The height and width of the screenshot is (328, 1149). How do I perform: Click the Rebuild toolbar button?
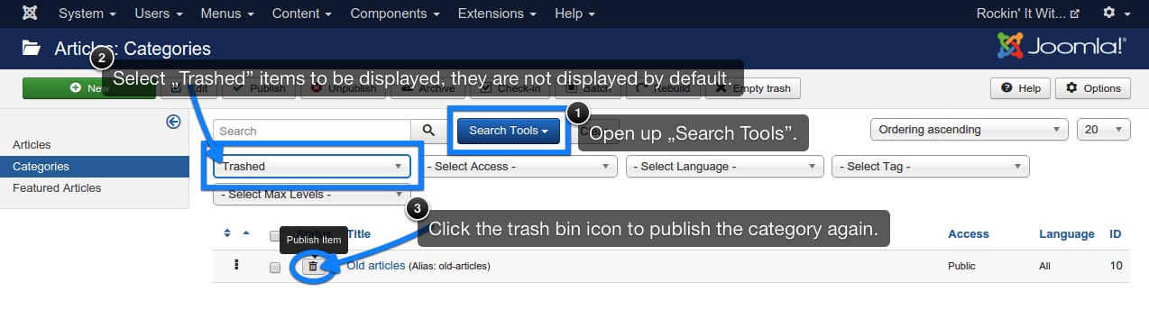tap(663, 87)
